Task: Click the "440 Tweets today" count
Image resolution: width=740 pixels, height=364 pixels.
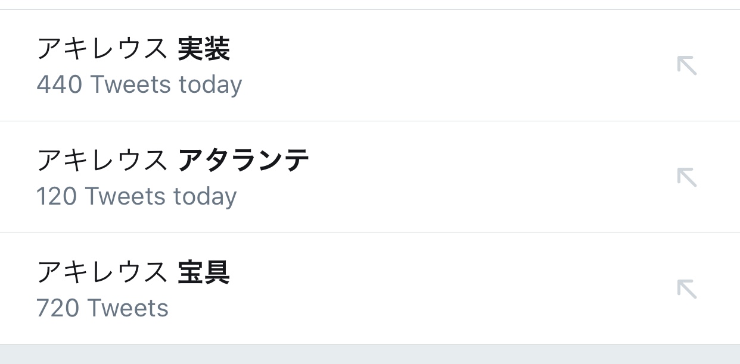Action: tap(139, 84)
